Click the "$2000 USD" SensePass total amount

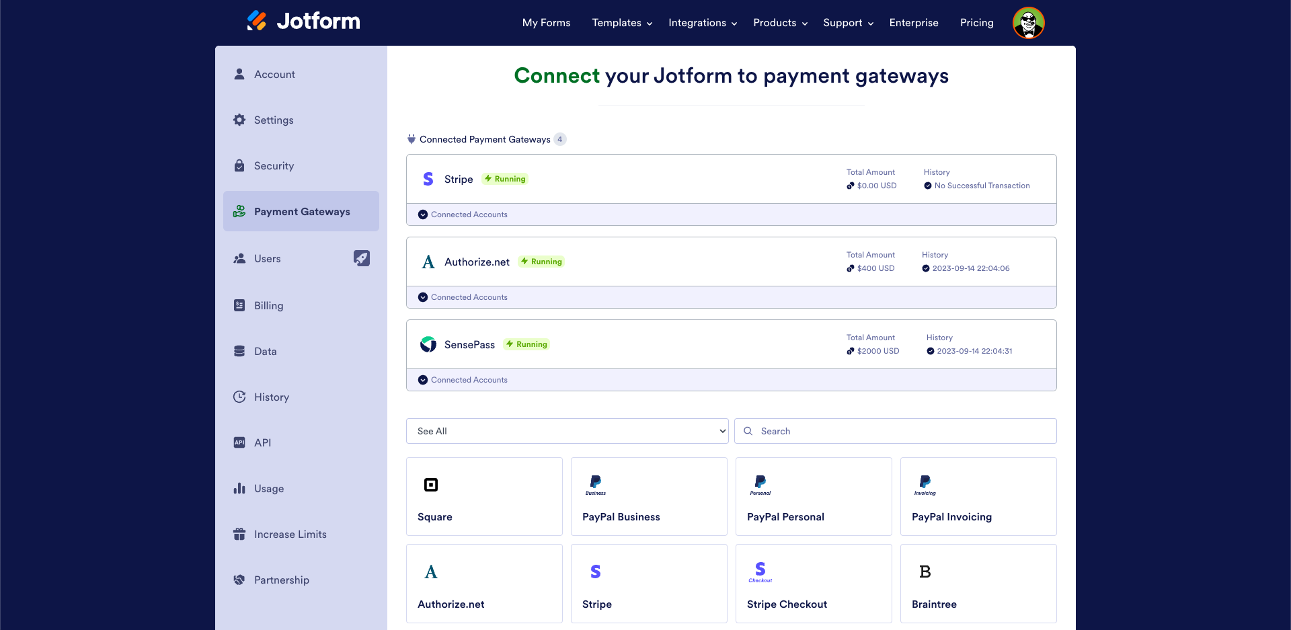click(878, 351)
